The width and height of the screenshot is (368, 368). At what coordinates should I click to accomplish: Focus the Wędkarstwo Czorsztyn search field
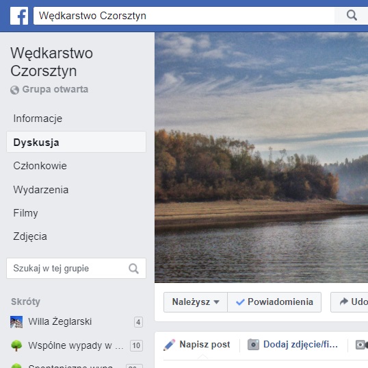point(184,16)
